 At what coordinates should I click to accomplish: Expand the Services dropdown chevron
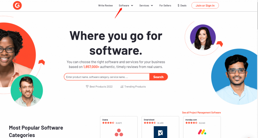tap(152, 6)
